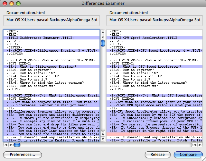The height and width of the screenshot is (161, 206).
Task: Click right line 'It appears in the right side'
Action: pyautogui.click(x=154, y=131)
